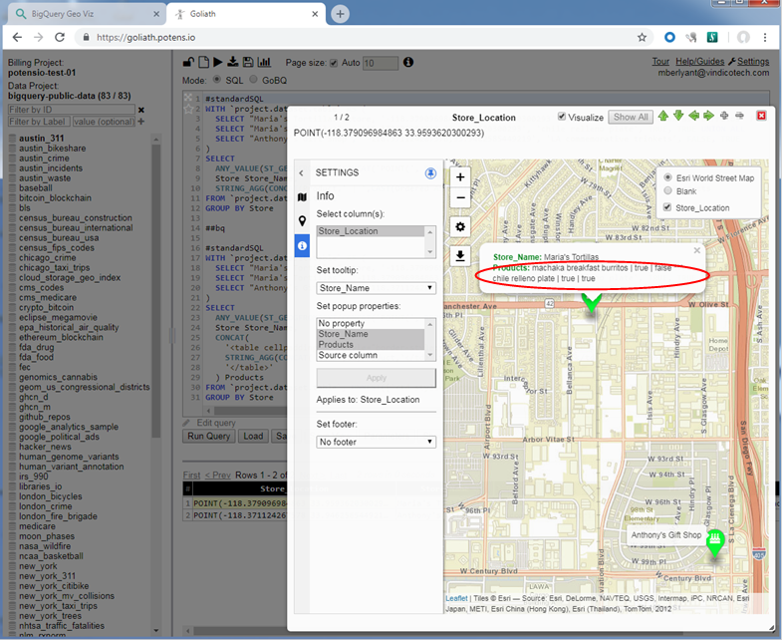Choose Source column in popup properties
Image resolution: width=783 pixels, height=641 pixels.
pos(371,355)
